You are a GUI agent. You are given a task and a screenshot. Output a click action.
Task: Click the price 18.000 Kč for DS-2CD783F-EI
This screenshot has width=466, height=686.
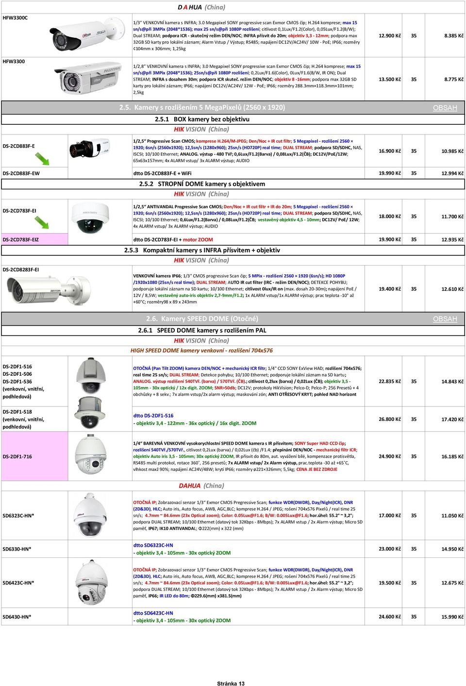coord(390,217)
